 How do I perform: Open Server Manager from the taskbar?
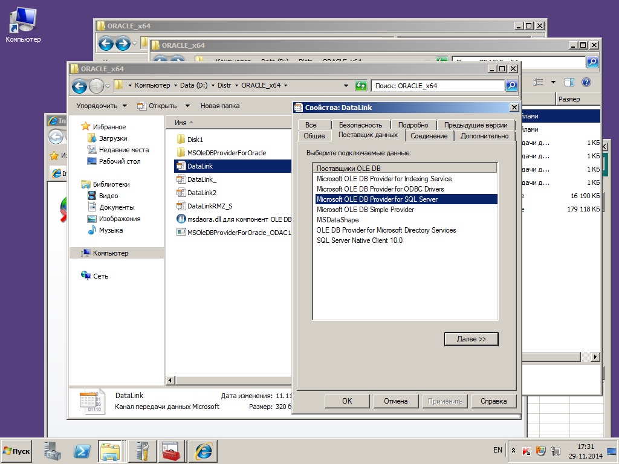coord(53,451)
